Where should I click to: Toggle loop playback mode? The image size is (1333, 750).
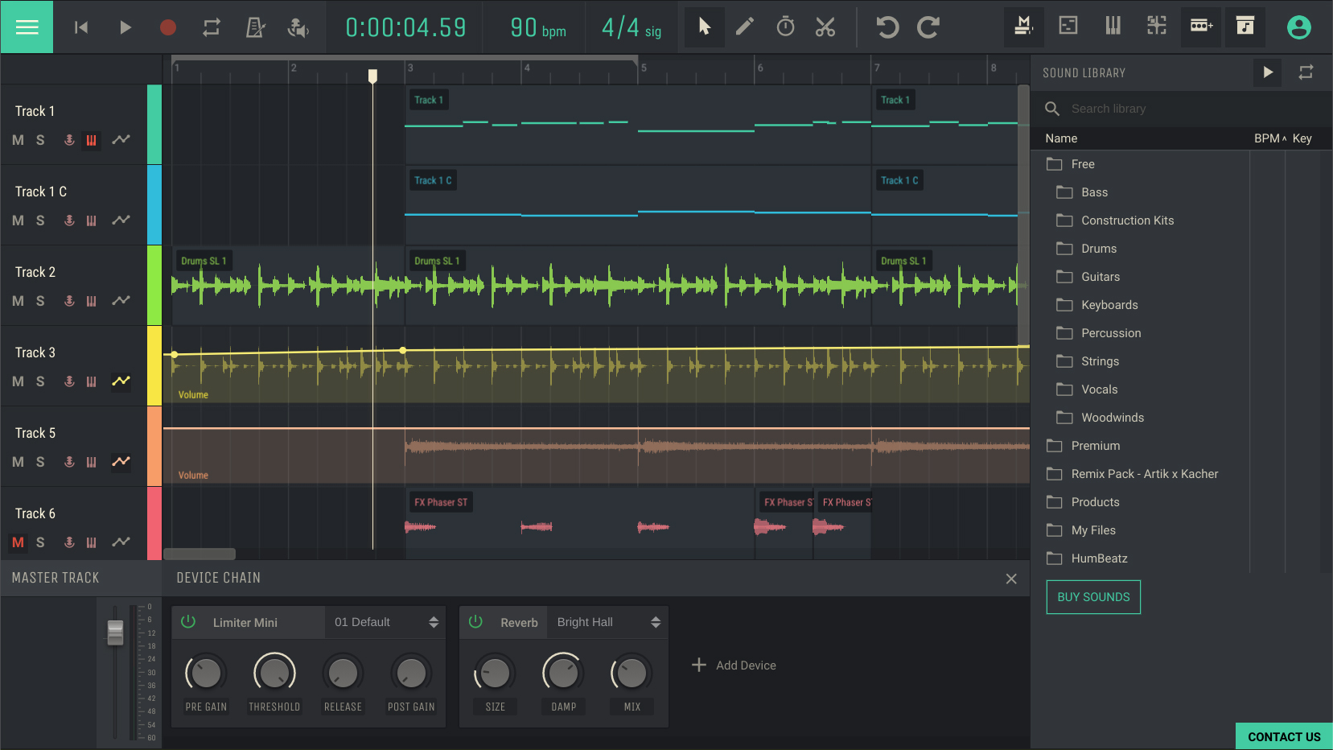click(212, 27)
